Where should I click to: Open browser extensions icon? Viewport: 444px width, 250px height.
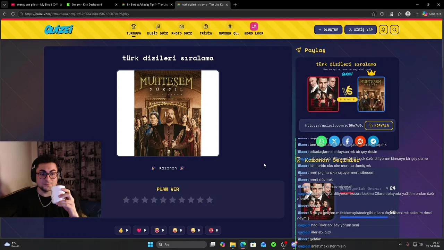pos(382,14)
